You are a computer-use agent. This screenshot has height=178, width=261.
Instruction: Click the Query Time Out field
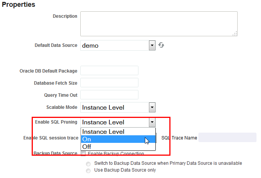coord(109,95)
